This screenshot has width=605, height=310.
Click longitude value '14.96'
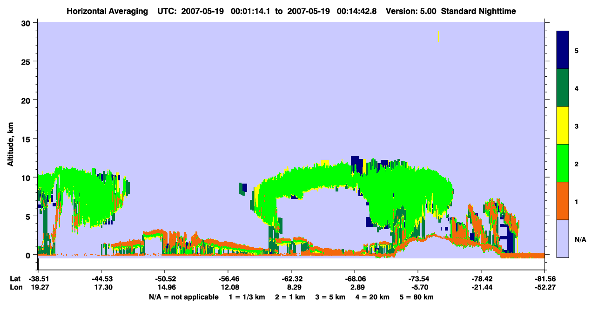(165, 288)
